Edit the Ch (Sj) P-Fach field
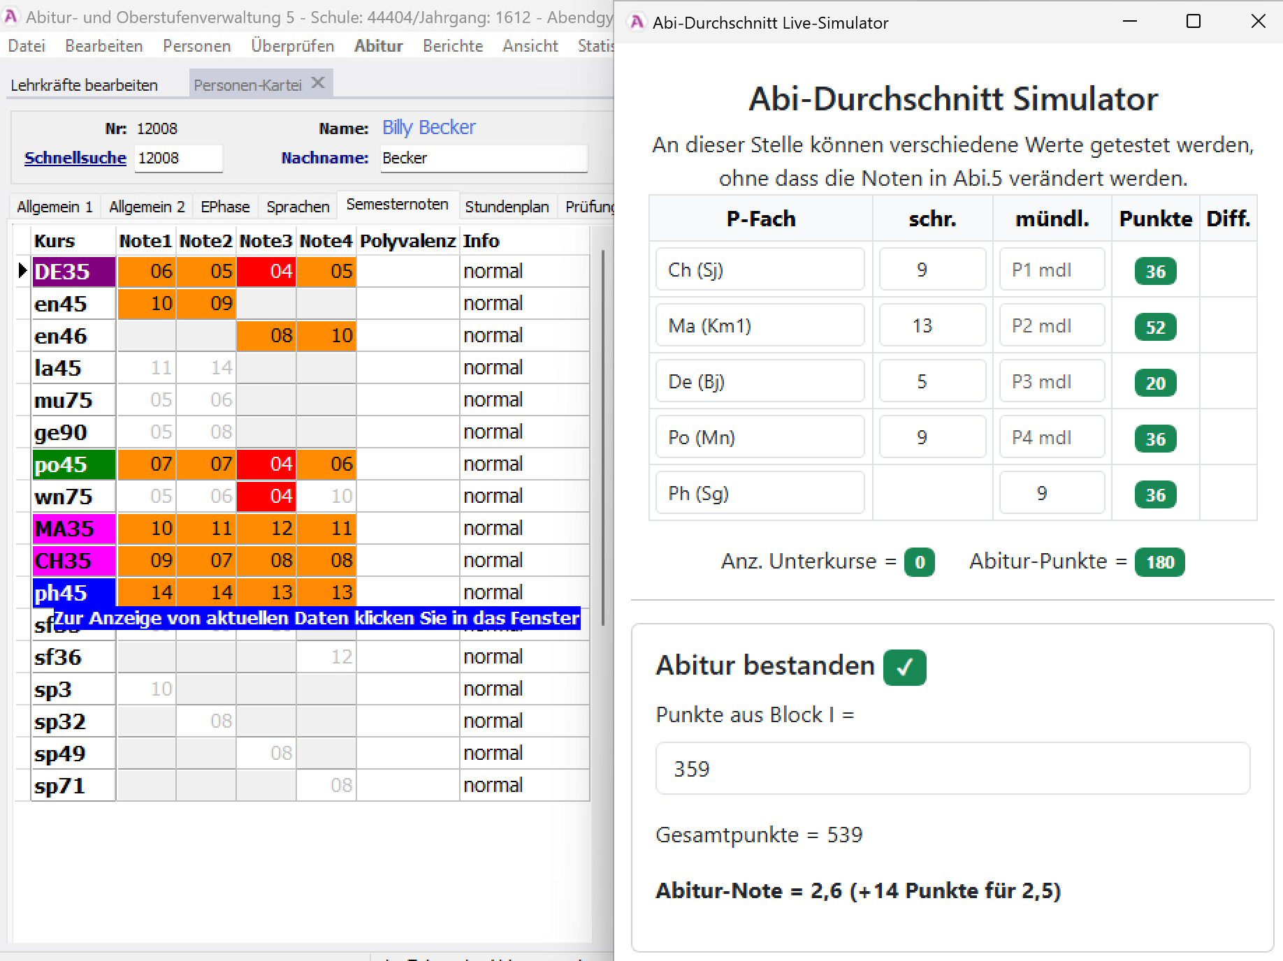This screenshot has width=1283, height=961. 760,270
